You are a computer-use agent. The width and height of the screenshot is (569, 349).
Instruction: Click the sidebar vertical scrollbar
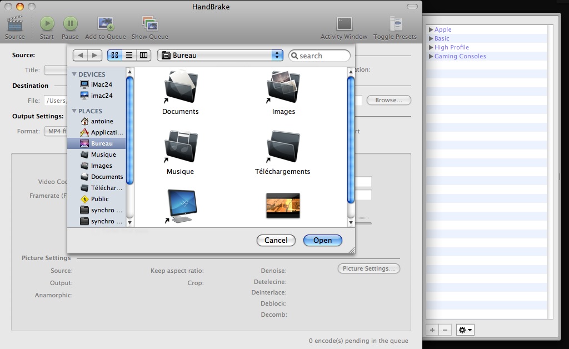click(x=129, y=131)
